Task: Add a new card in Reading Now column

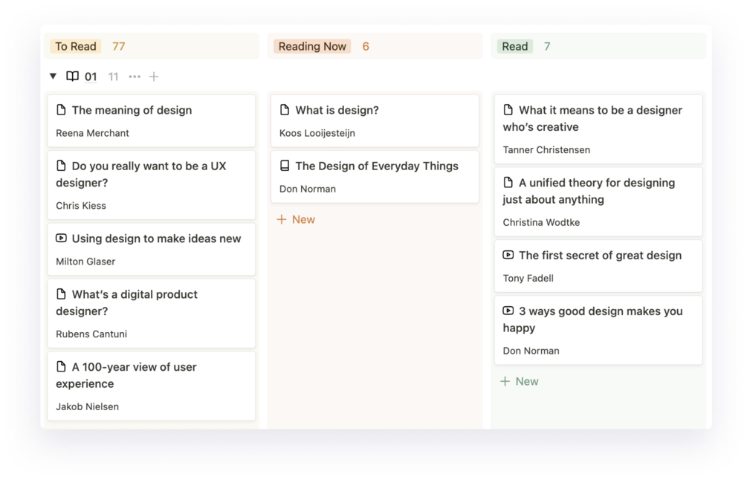Action: (x=296, y=219)
